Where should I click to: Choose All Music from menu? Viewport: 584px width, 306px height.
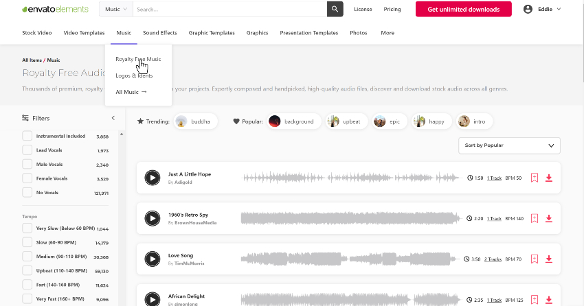pos(131,92)
